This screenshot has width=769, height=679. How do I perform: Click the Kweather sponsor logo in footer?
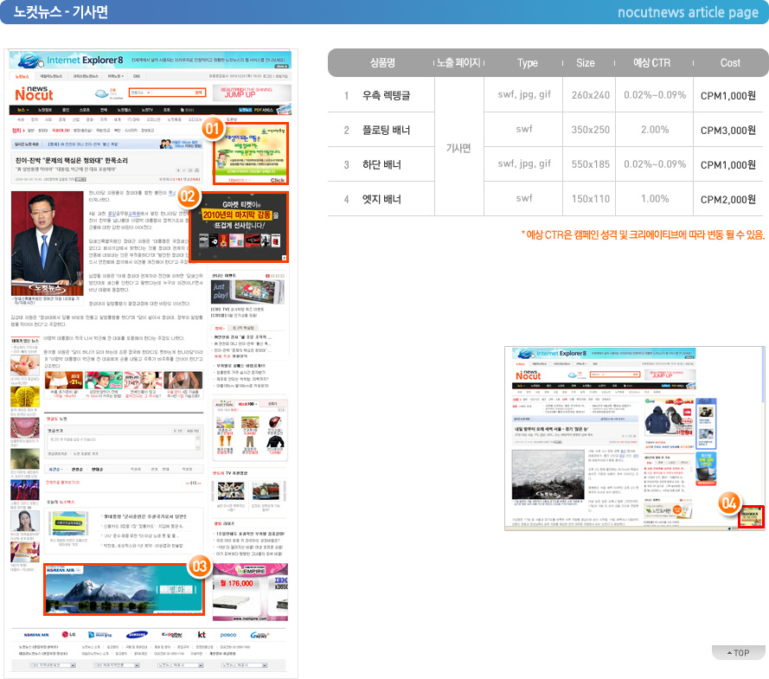[x=171, y=634]
